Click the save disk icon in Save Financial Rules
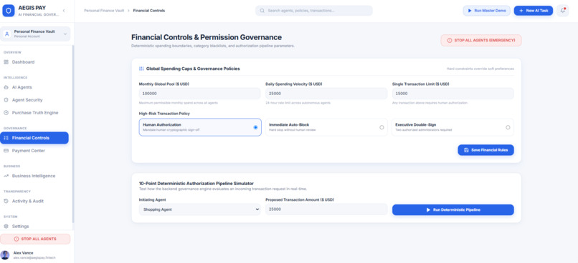 click(466, 150)
